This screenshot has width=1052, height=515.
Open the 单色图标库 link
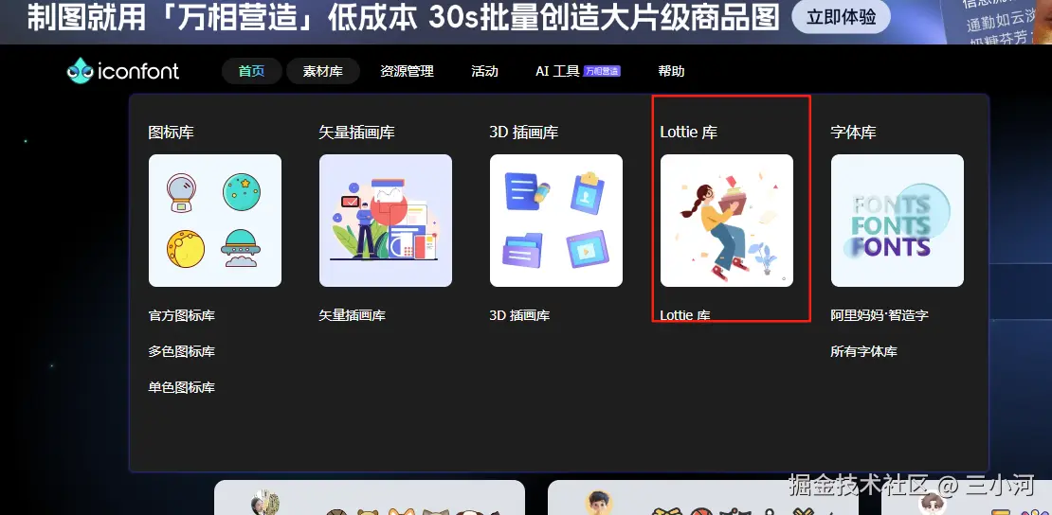tap(182, 387)
